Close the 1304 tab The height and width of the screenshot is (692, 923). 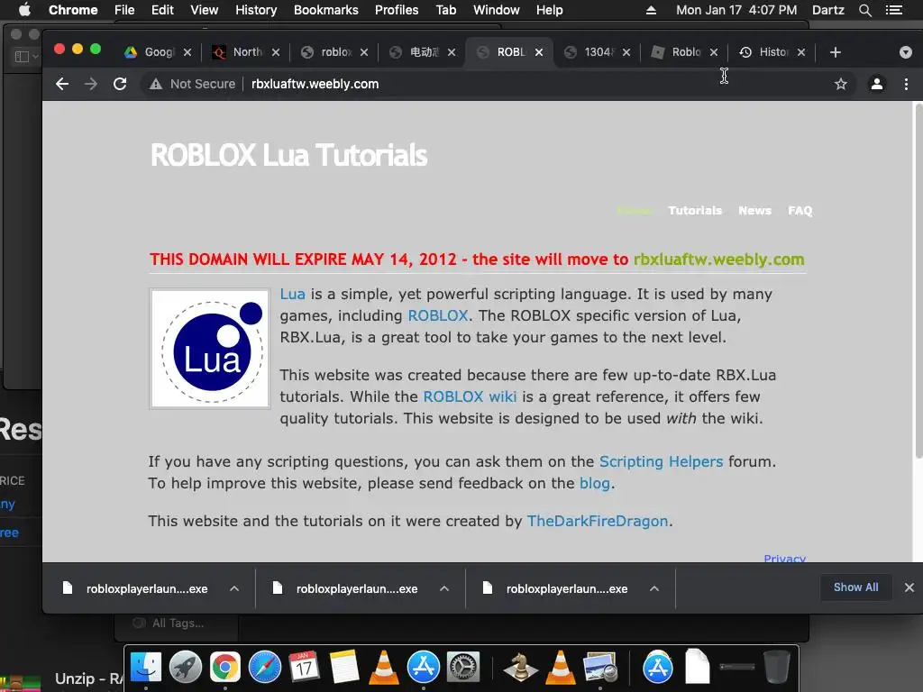click(x=626, y=52)
